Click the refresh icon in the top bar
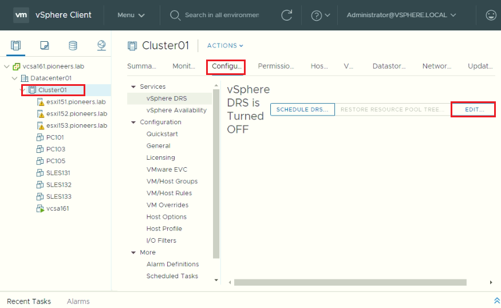501x308 pixels. click(x=287, y=15)
